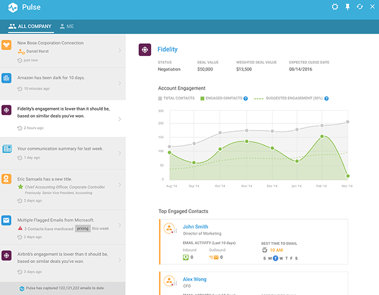This screenshot has height=295, width=379.
Task: Switch to the All Company tab
Action: pyautogui.click(x=29, y=26)
